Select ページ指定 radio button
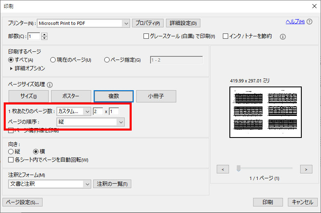321x213 pixels. click(107, 60)
